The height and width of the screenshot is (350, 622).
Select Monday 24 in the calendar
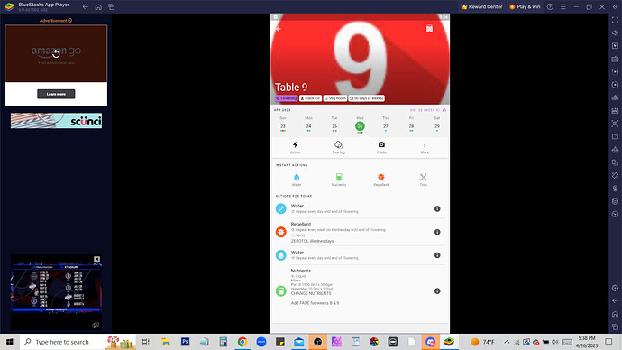click(308, 126)
